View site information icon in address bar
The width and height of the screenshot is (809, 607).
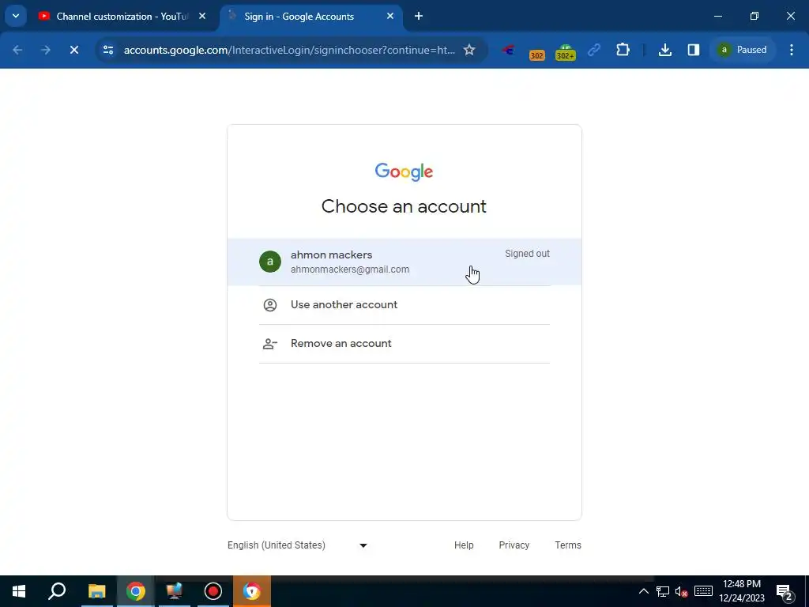coord(108,50)
